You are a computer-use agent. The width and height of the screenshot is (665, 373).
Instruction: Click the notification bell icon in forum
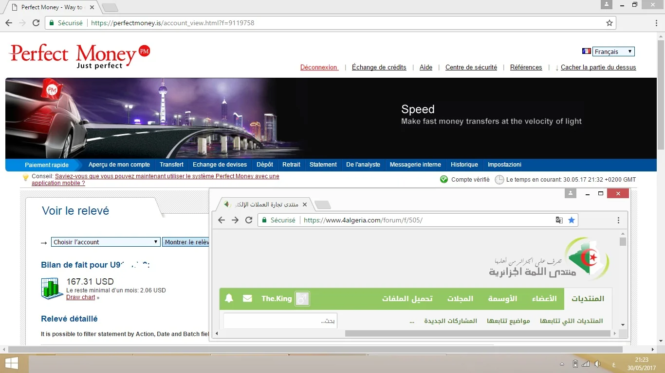click(229, 298)
